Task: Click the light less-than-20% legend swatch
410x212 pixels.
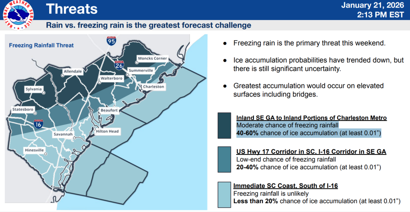Action: (224, 194)
